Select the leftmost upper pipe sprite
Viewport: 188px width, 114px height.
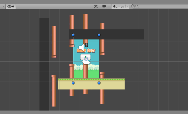pyautogui.click(x=54, y=42)
